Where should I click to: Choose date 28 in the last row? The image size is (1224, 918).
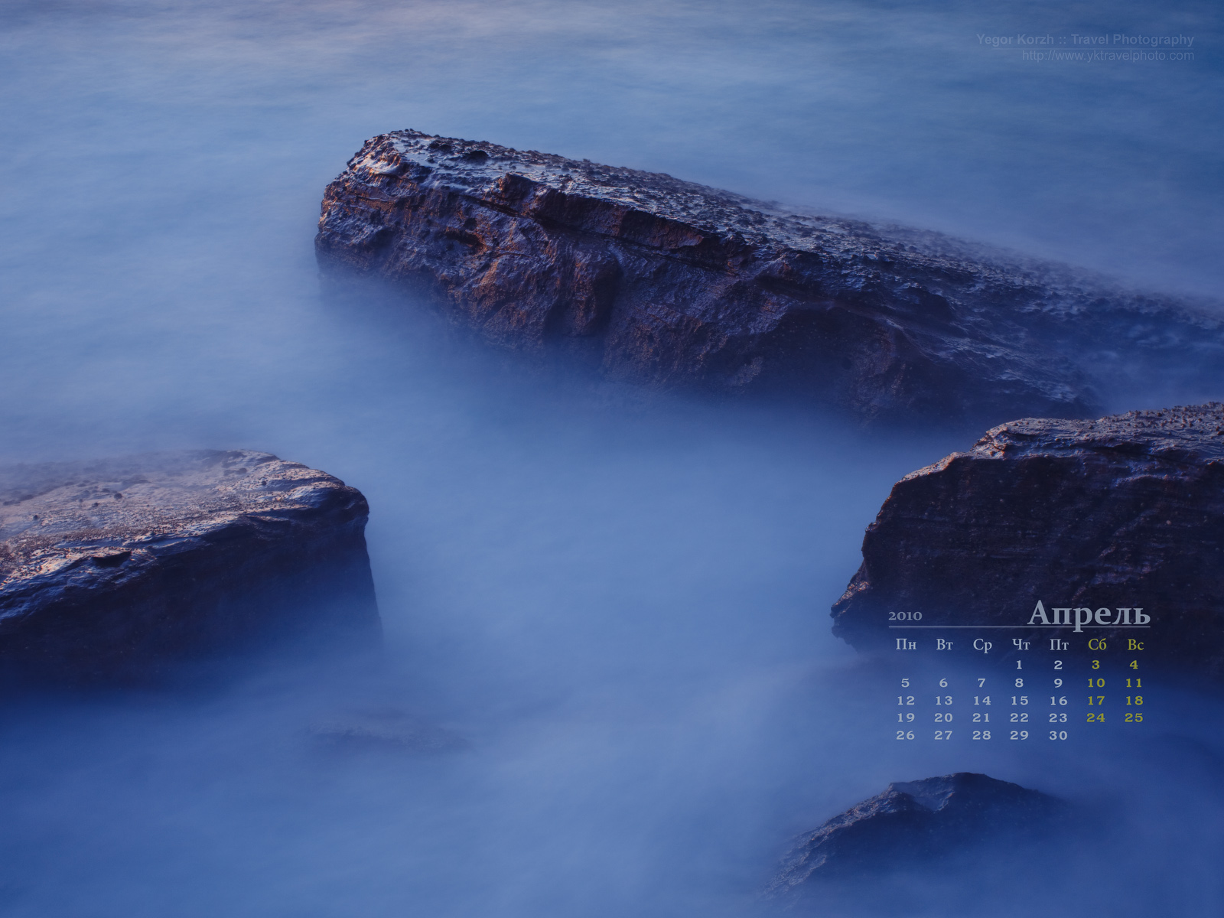(x=981, y=735)
